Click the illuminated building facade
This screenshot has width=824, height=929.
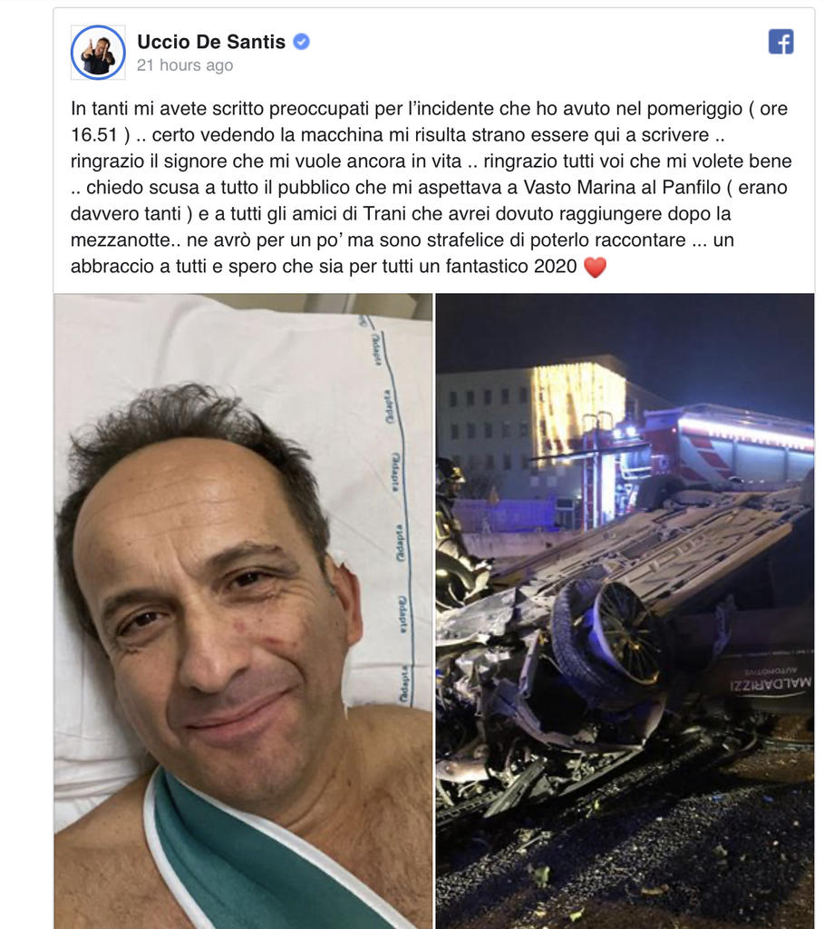coord(577,409)
